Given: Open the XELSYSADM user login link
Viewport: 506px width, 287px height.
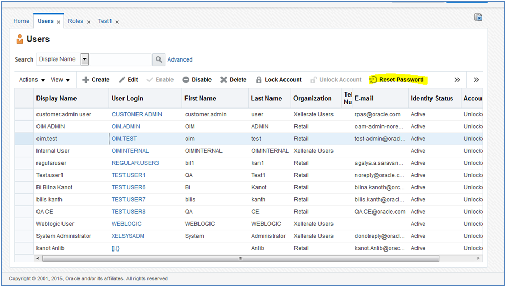Looking at the screenshot, I should (x=128, y=236).
